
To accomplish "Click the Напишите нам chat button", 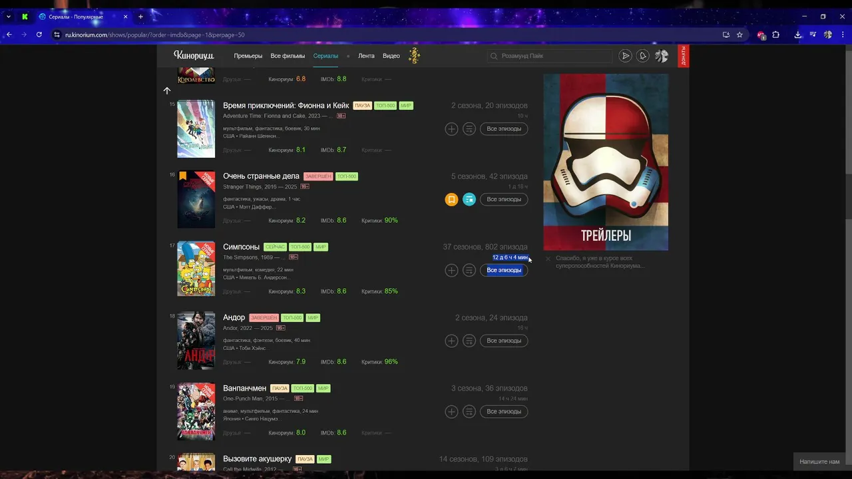I will 819,462.
